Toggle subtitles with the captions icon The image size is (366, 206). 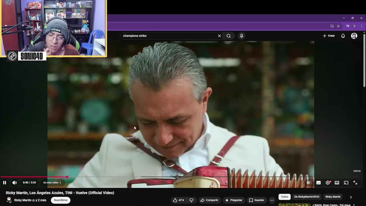point(318,183)
